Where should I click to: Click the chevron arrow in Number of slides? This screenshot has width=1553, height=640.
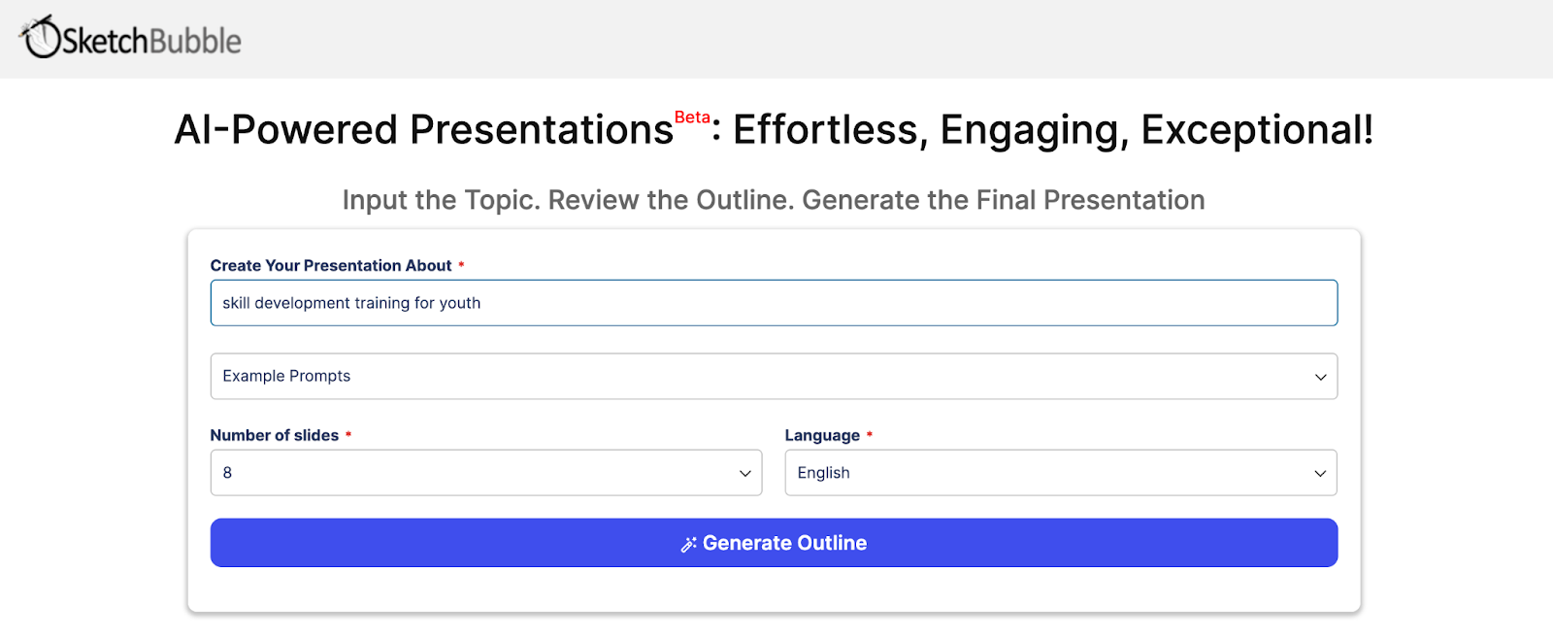pos(745,474)
